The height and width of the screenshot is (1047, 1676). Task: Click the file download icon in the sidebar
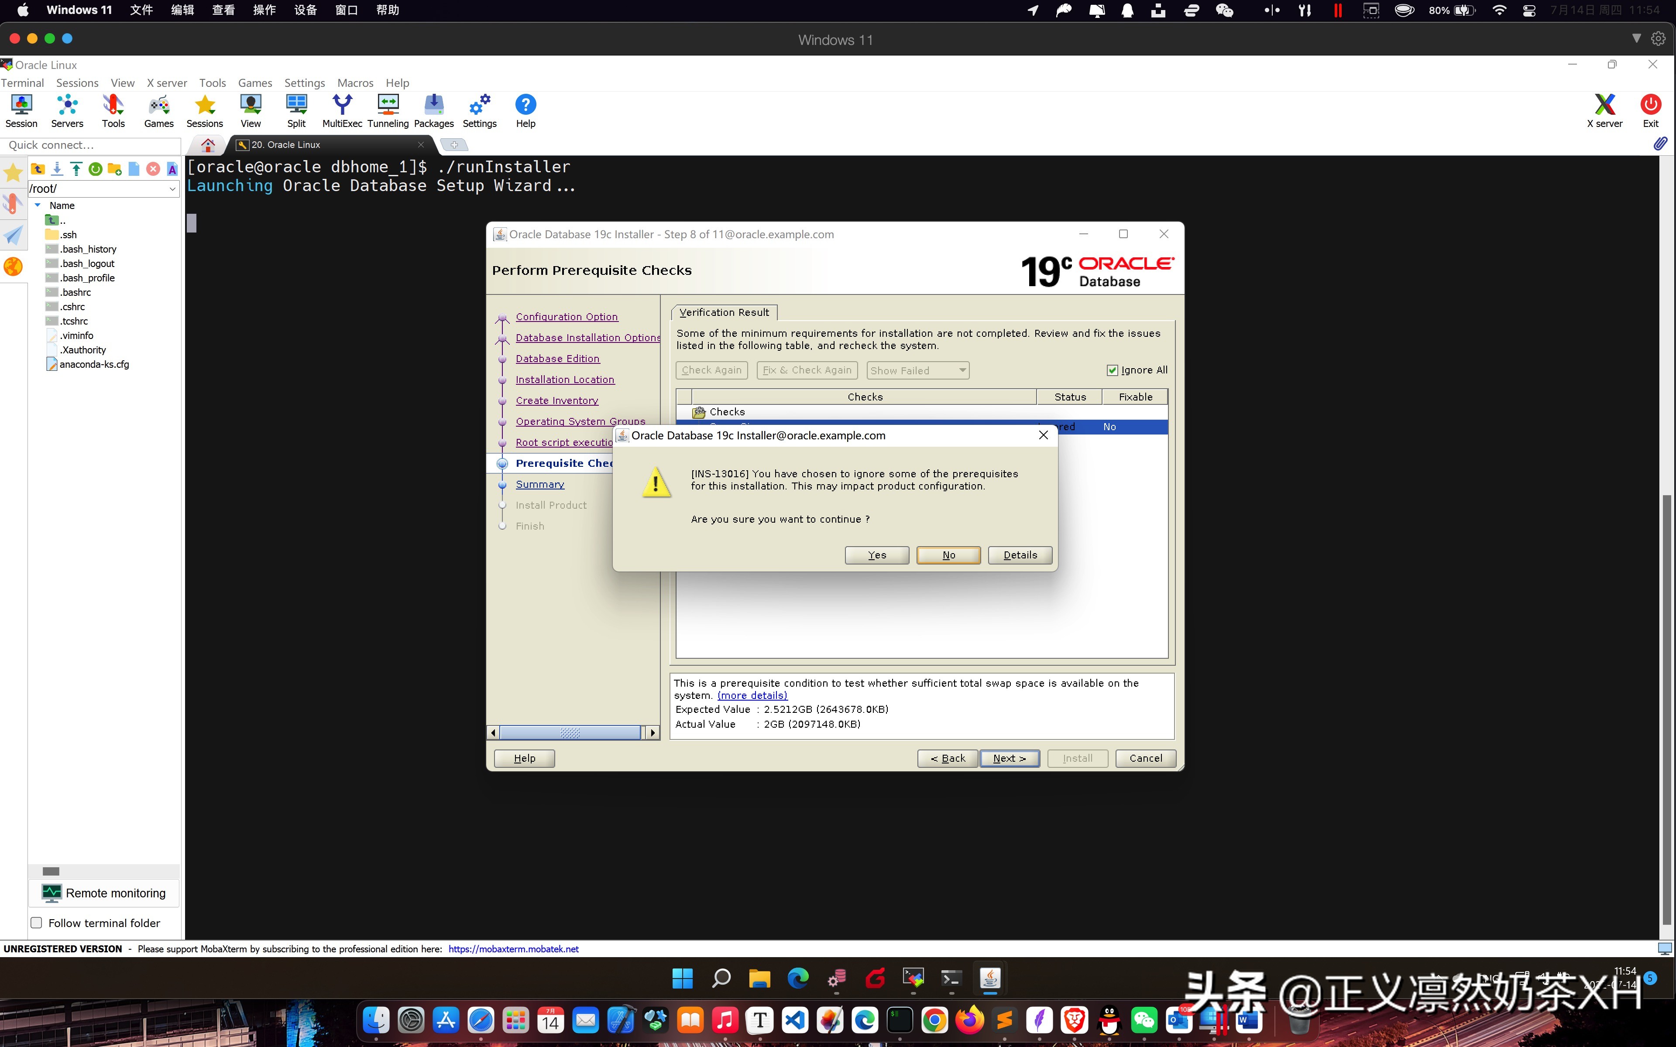click(x=57, y=168)
